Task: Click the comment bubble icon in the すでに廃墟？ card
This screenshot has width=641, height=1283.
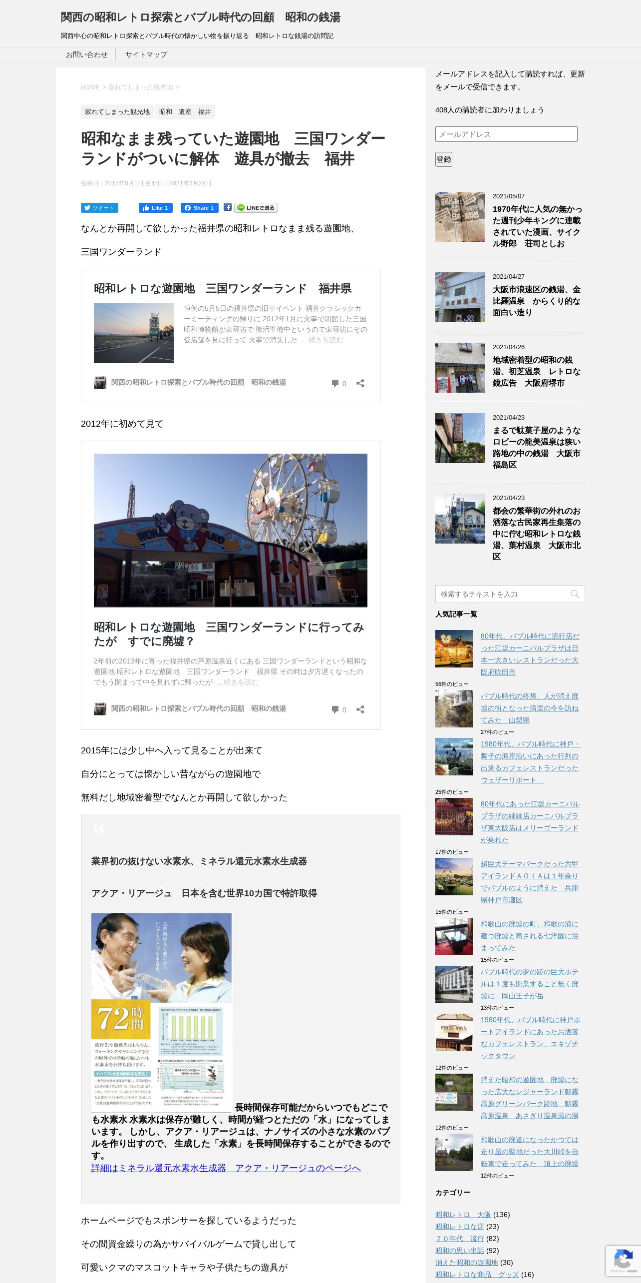Action: (x=335, y=709)
